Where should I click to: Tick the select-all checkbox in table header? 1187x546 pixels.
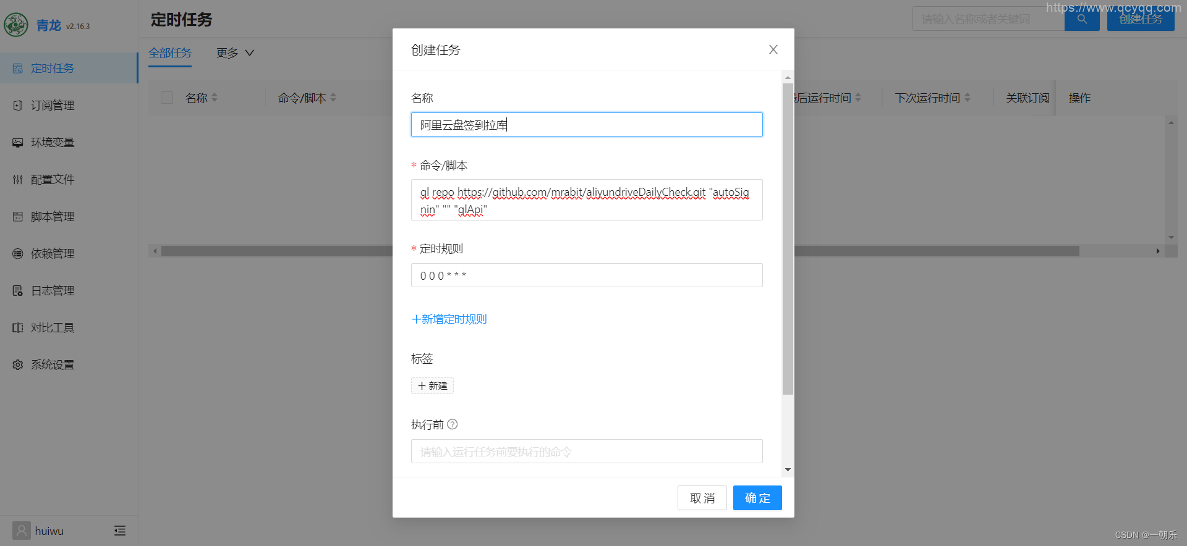coord(167,98)
